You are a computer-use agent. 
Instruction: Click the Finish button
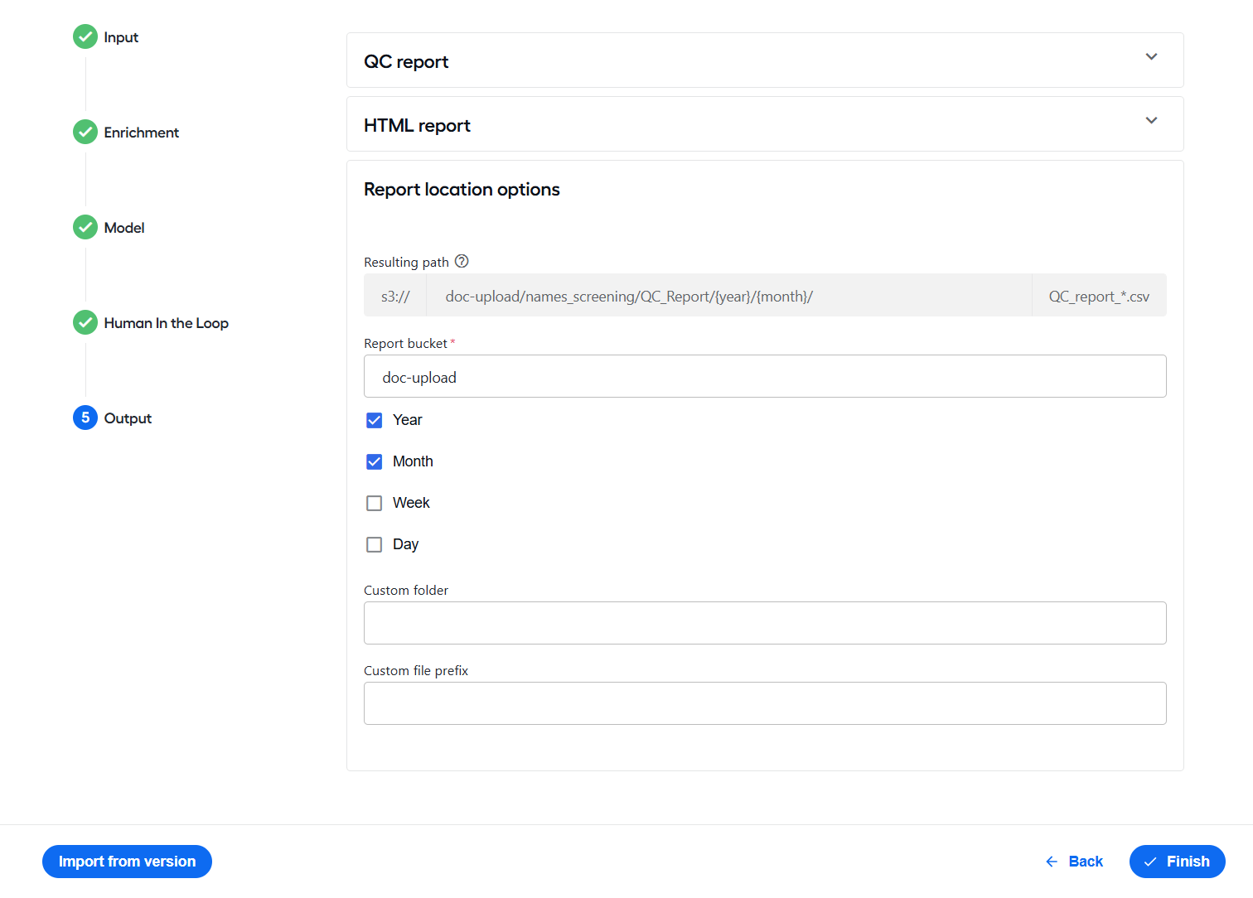click(1177, 862)
